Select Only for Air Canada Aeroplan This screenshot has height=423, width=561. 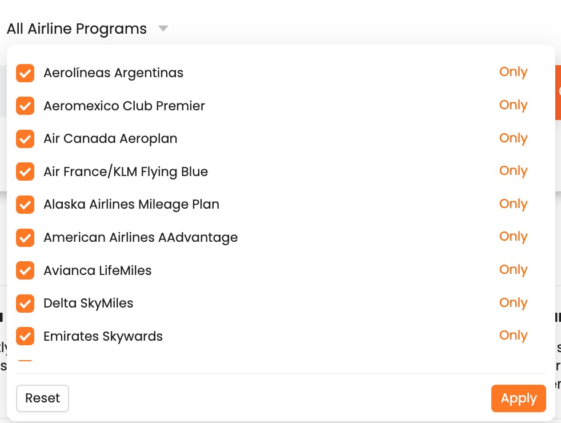pos(512,138)
